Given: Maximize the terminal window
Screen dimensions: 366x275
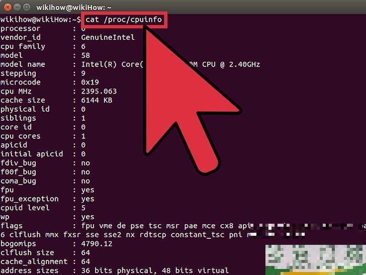Looking at the screenshot, I should (x=27, y=7).
